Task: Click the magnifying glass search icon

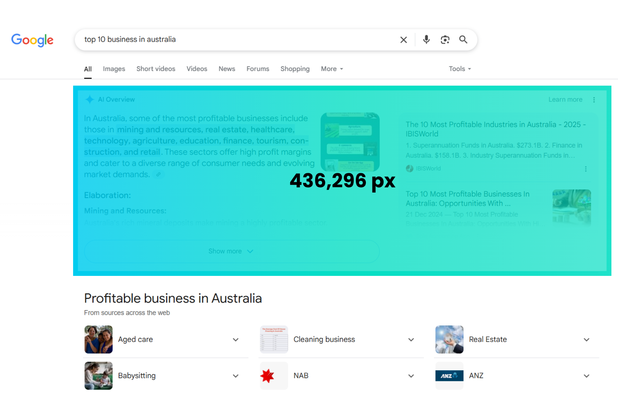Action: point(463,40)
